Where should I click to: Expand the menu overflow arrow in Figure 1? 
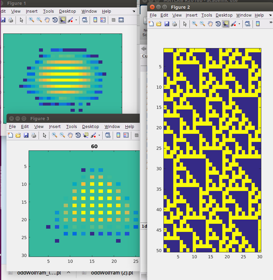(134, 11)
